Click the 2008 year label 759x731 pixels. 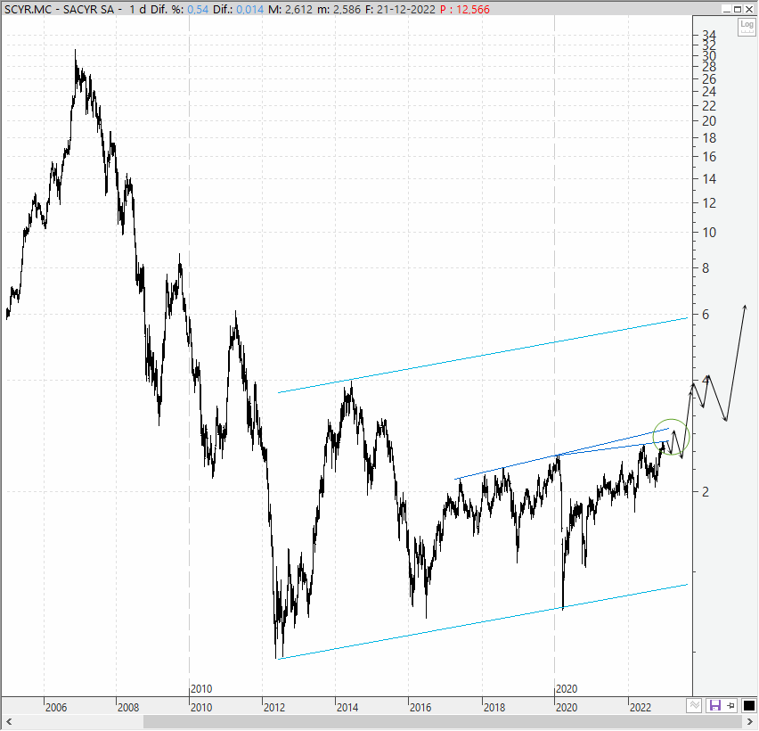128,707
